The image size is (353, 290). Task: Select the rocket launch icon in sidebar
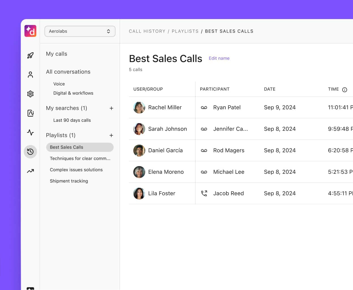click(30, 55)
